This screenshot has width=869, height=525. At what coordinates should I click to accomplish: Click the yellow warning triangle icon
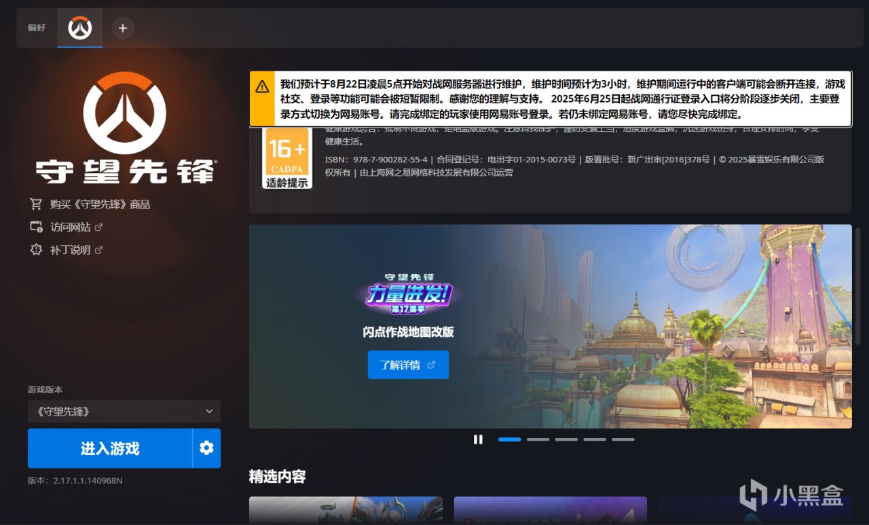pos(262,86)
